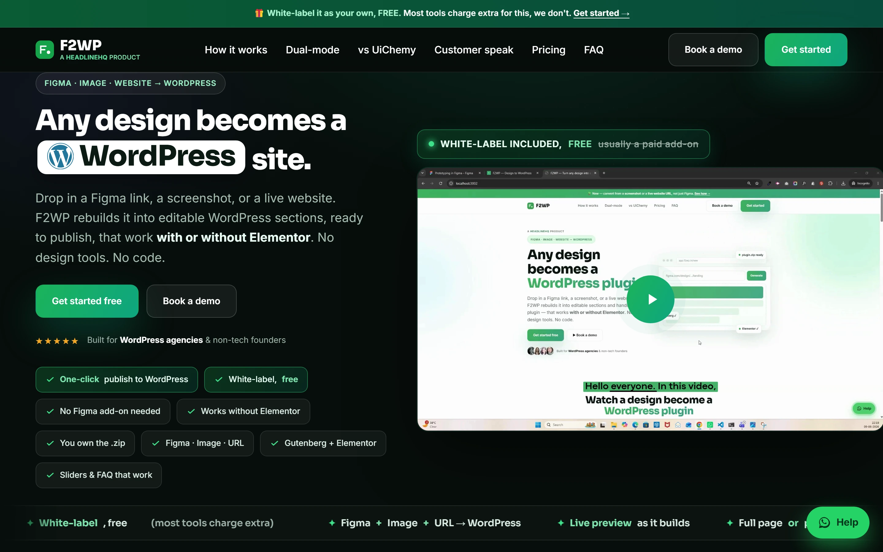Open the three-dot browser menu in the video
The height and width of the screenshot is (552, 883).
[878, 183]
